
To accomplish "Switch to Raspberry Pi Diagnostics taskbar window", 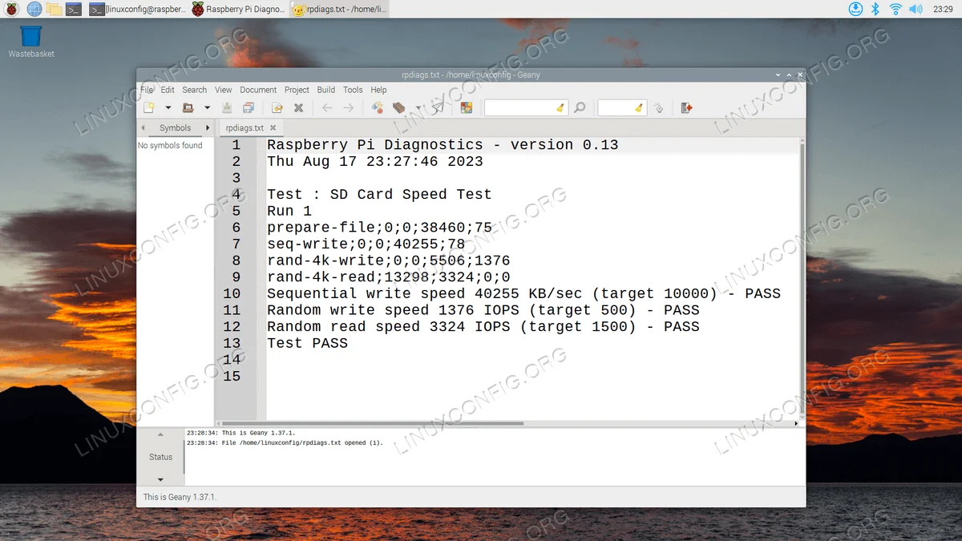I will tap(238, 9).
